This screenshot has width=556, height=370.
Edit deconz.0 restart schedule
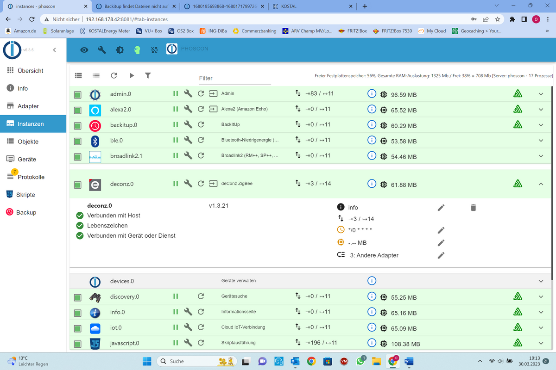coord(441,230)
